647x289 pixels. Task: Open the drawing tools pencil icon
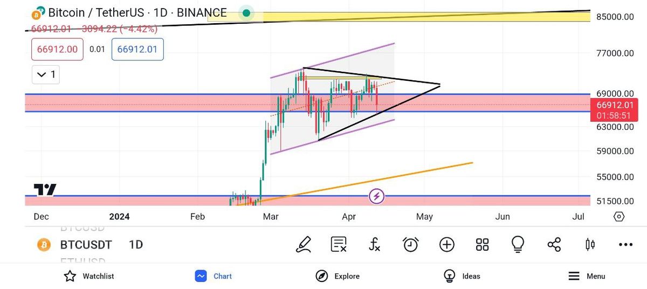click(304, 244)
